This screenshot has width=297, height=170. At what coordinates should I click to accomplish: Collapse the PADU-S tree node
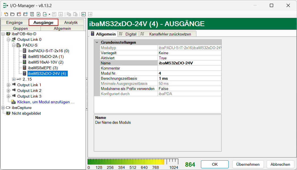[x=14, y=45]
